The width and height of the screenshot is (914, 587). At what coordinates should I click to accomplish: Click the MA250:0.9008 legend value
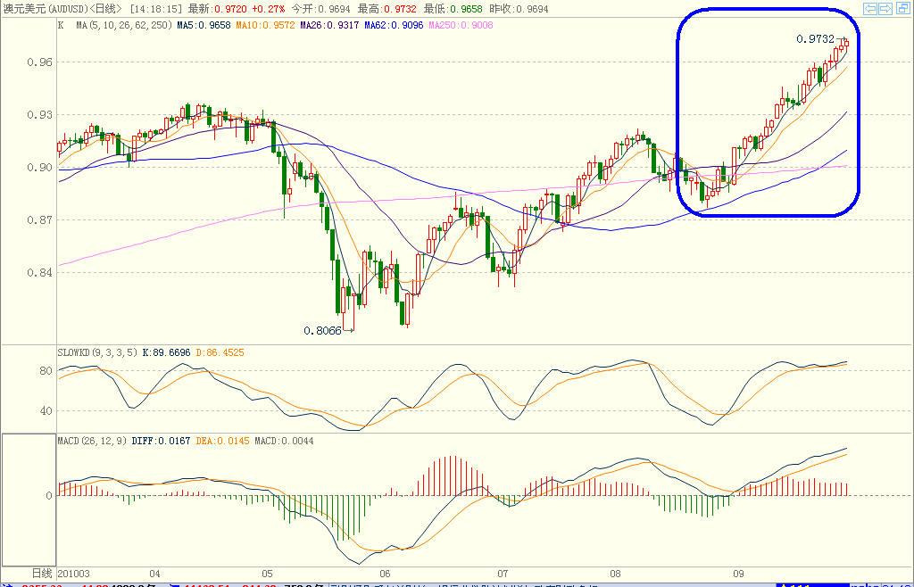pyautogui.click(x=461, y=25)
